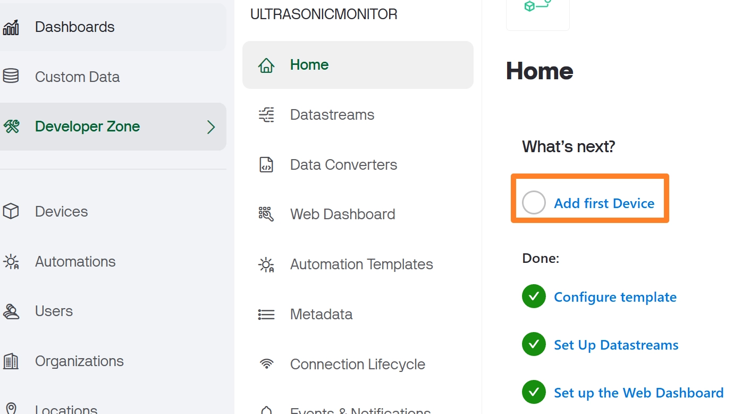Open the Web Dashboard menu item
The image size is (750, 414).
(342, 214)
